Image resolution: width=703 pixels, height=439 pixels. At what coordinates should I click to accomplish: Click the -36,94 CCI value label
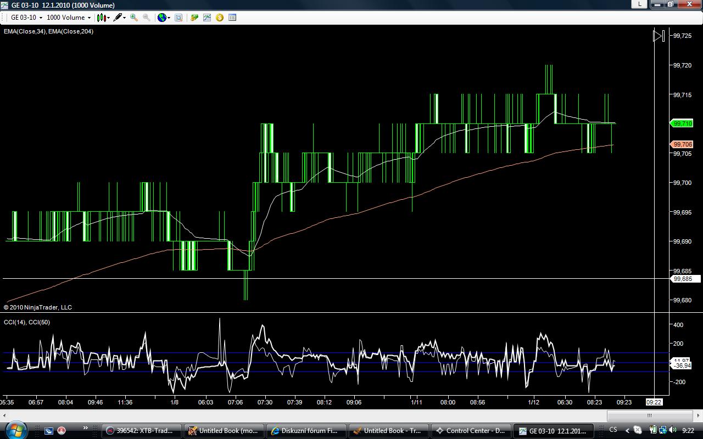682,365
